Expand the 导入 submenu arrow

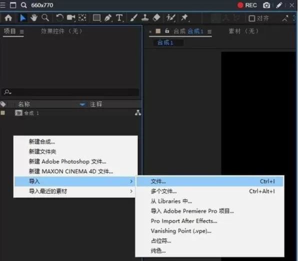pos(131,181)
